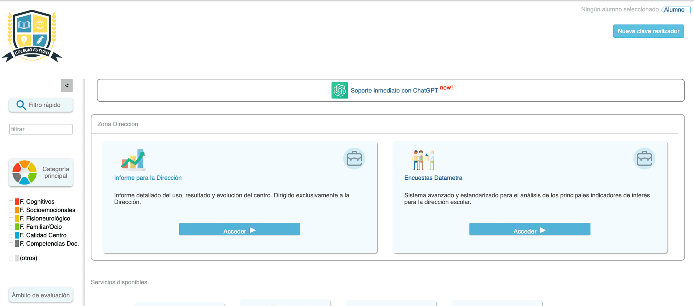The width and height of the screenshot is (694, 306).
Task: Open the Alumno selector tag
Action: 674,10
